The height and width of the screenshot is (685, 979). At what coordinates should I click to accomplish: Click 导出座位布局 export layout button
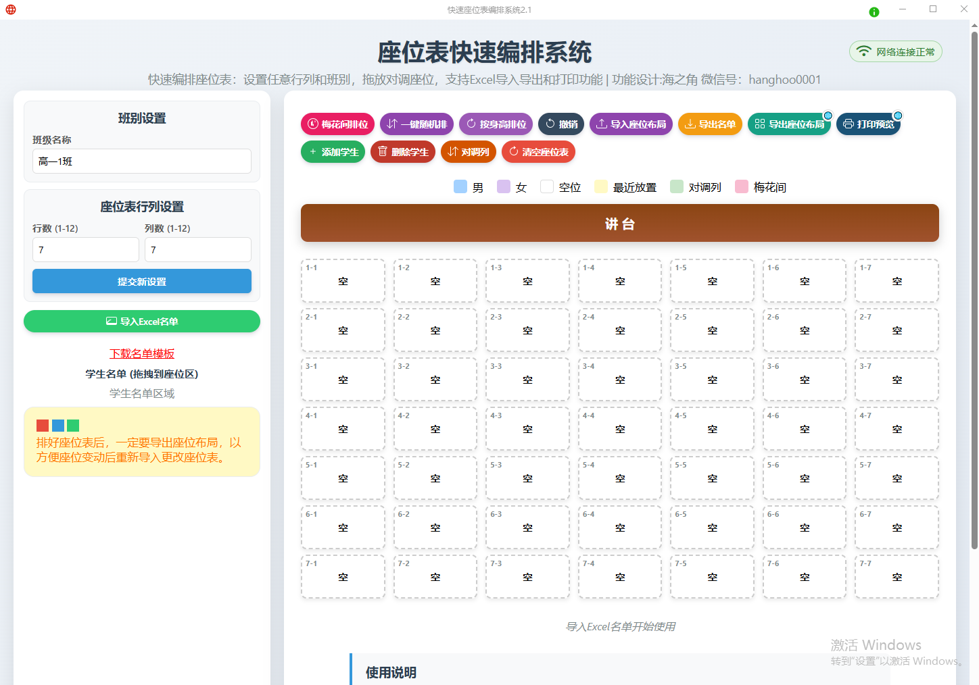pyautogui.click(x=789, y=124)
